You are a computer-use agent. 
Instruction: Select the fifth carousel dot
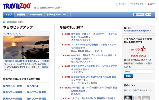point(17,34)
